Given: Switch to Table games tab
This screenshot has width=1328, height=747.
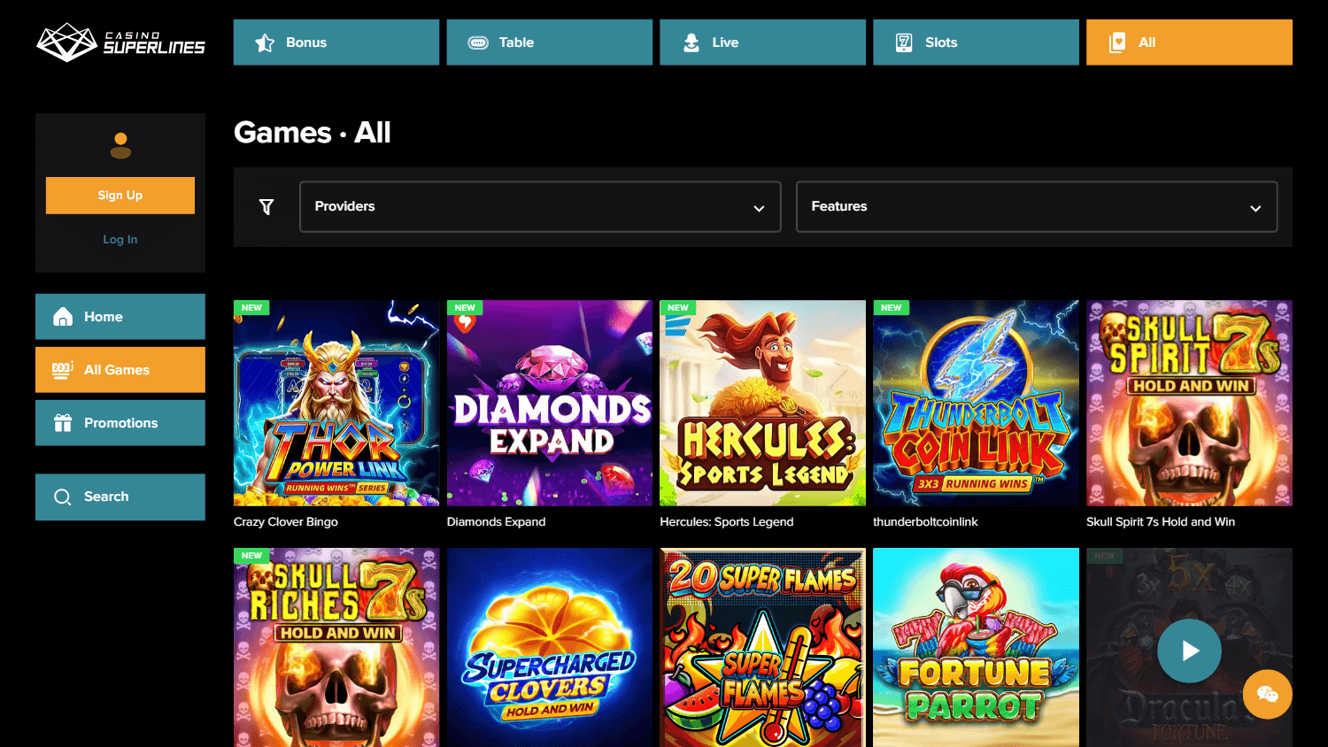Looking at the screenshot, I should (x=550, y=42).
